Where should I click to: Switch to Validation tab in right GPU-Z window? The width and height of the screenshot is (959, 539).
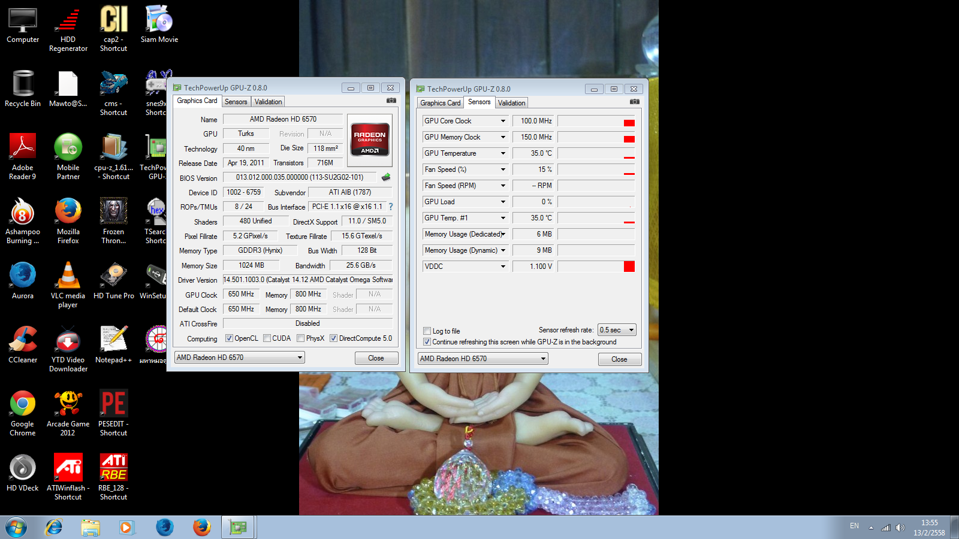(x=511, y=103)
